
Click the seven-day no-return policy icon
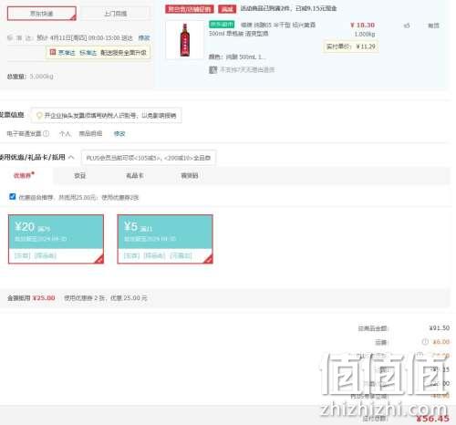pos(212,69)
